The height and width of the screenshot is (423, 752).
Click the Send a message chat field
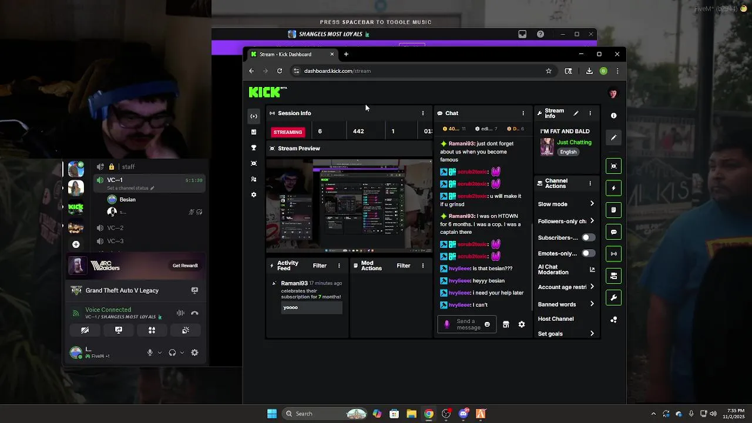click(x=469, y=324)
